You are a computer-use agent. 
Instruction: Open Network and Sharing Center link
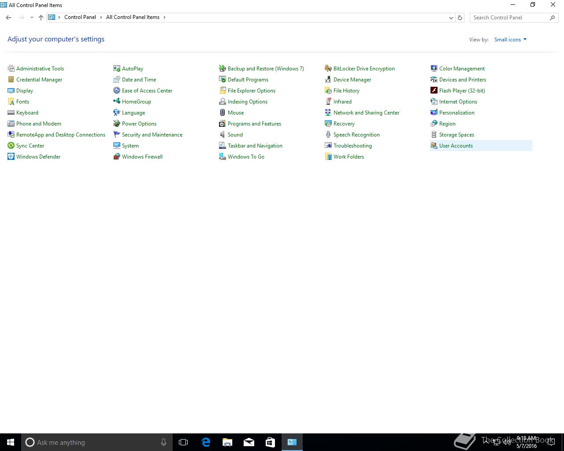(x=366, y=113)
